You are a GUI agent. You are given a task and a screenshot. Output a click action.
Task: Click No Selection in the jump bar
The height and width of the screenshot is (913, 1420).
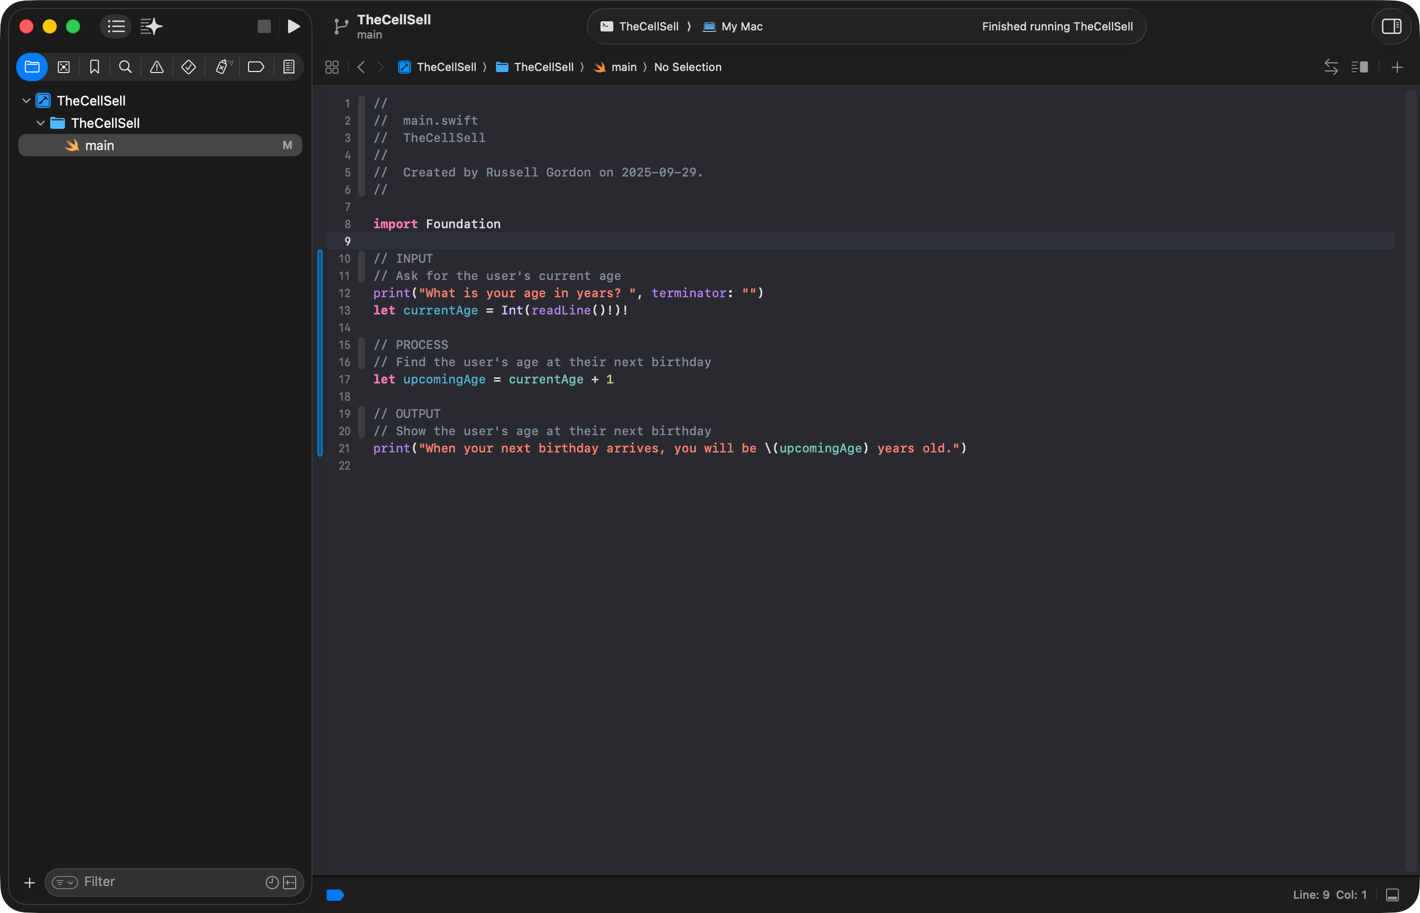coord(688,67)
